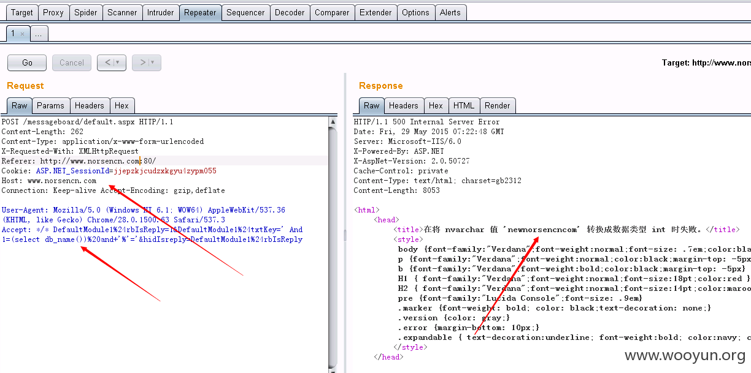
Task: Open the Options tab
Action: point(415,12)
